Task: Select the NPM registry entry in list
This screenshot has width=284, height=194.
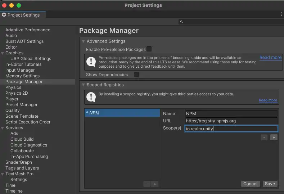Action: tap(122, 113)
